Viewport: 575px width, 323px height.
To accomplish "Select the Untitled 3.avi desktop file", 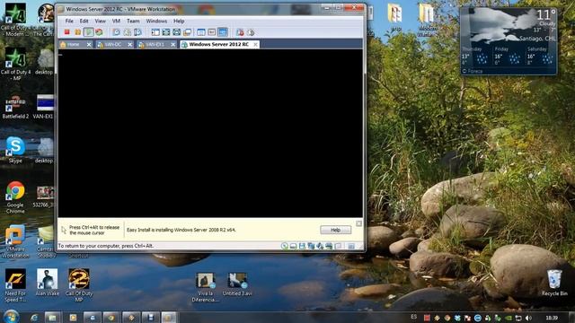I will [237, 284].
